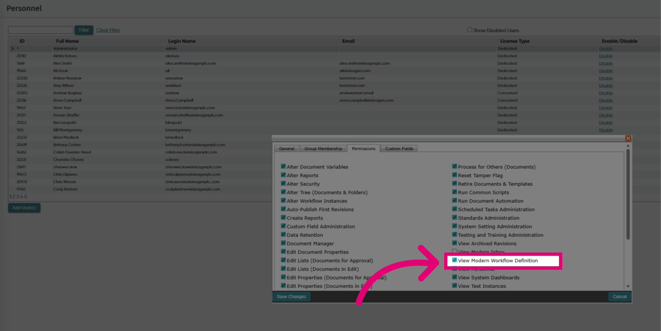
Task: Toggle Run Common Scripts permission
Action: [454, 192]
